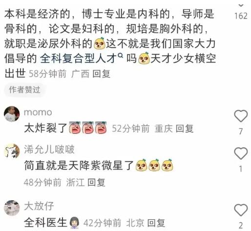The image size is (251, 231).
Task: Tap the comment text 简直就是天降紫微星了
Action: (x=79, y=166)
